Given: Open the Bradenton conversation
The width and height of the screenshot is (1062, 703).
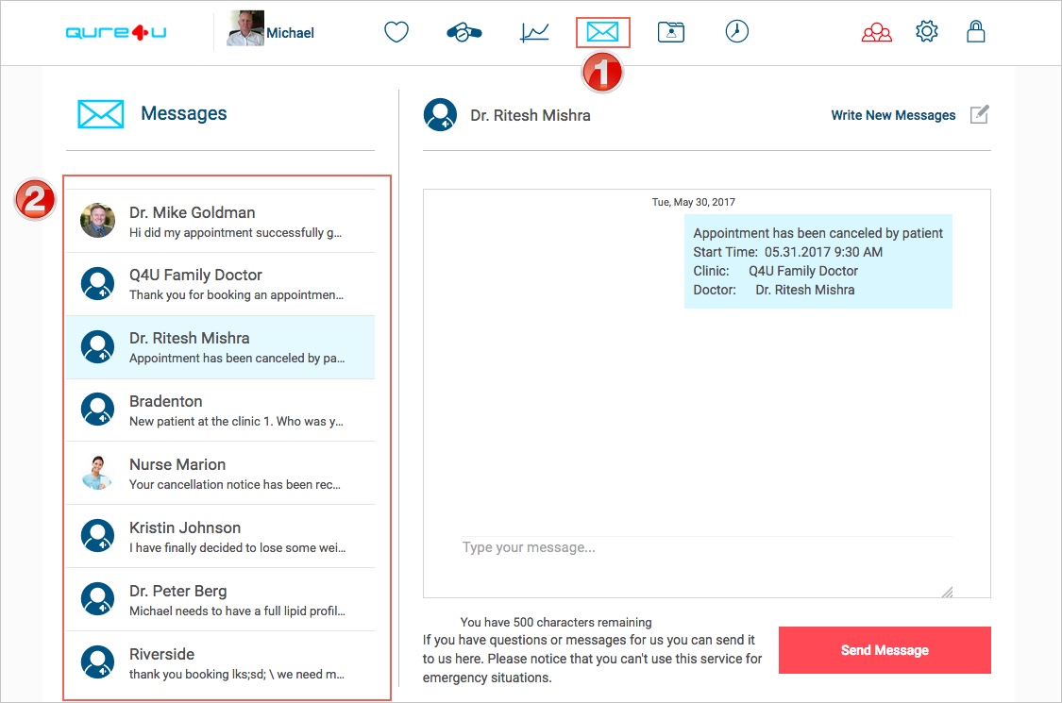Looking at the screenshot, I should tap(220, 410).
